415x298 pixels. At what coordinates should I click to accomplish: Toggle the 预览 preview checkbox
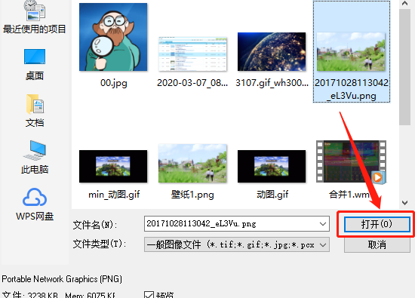[x=149, y=295]
